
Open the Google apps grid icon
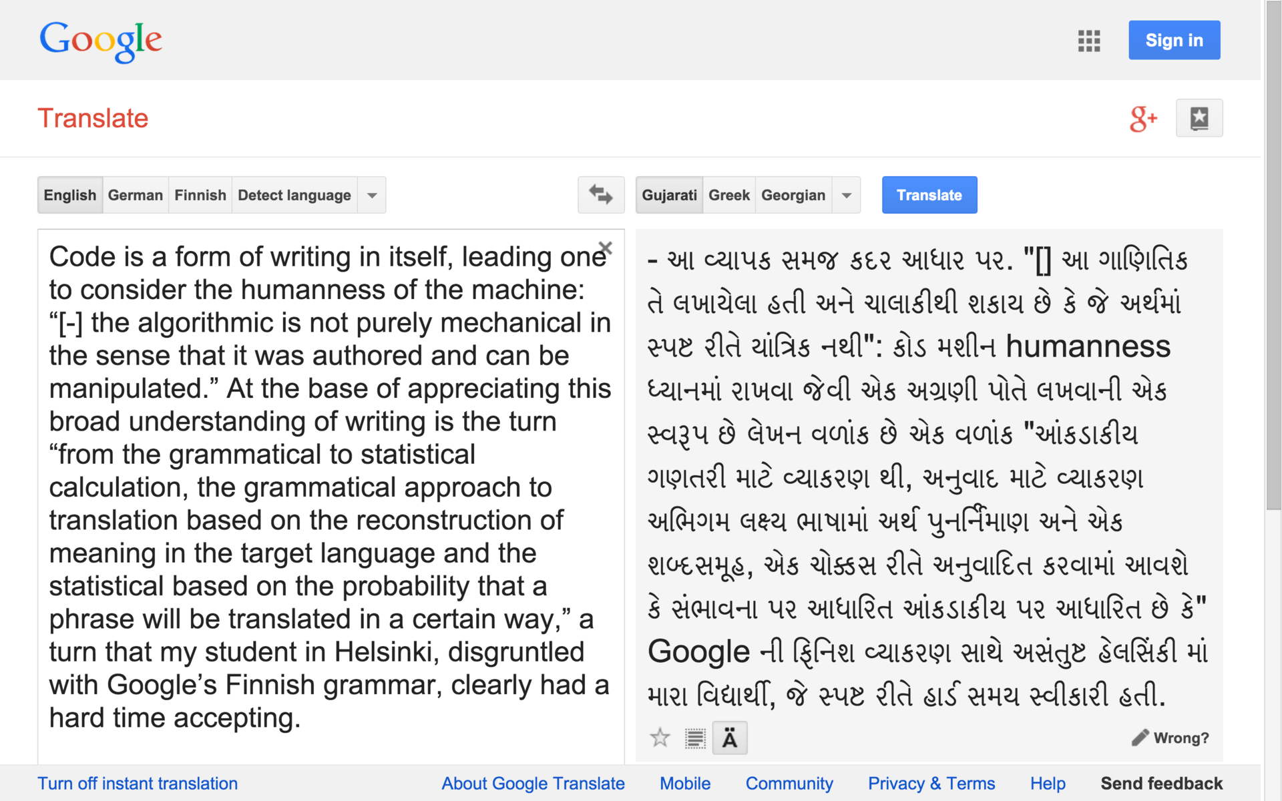coord(1088,41)
